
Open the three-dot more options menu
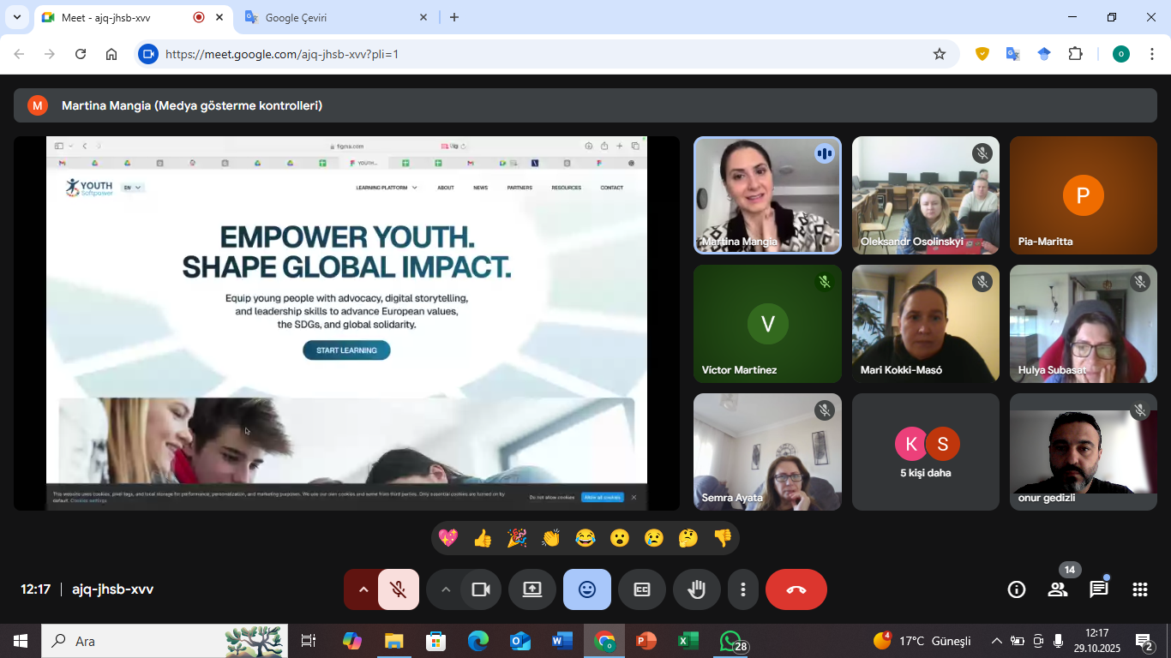coord(743,589)
